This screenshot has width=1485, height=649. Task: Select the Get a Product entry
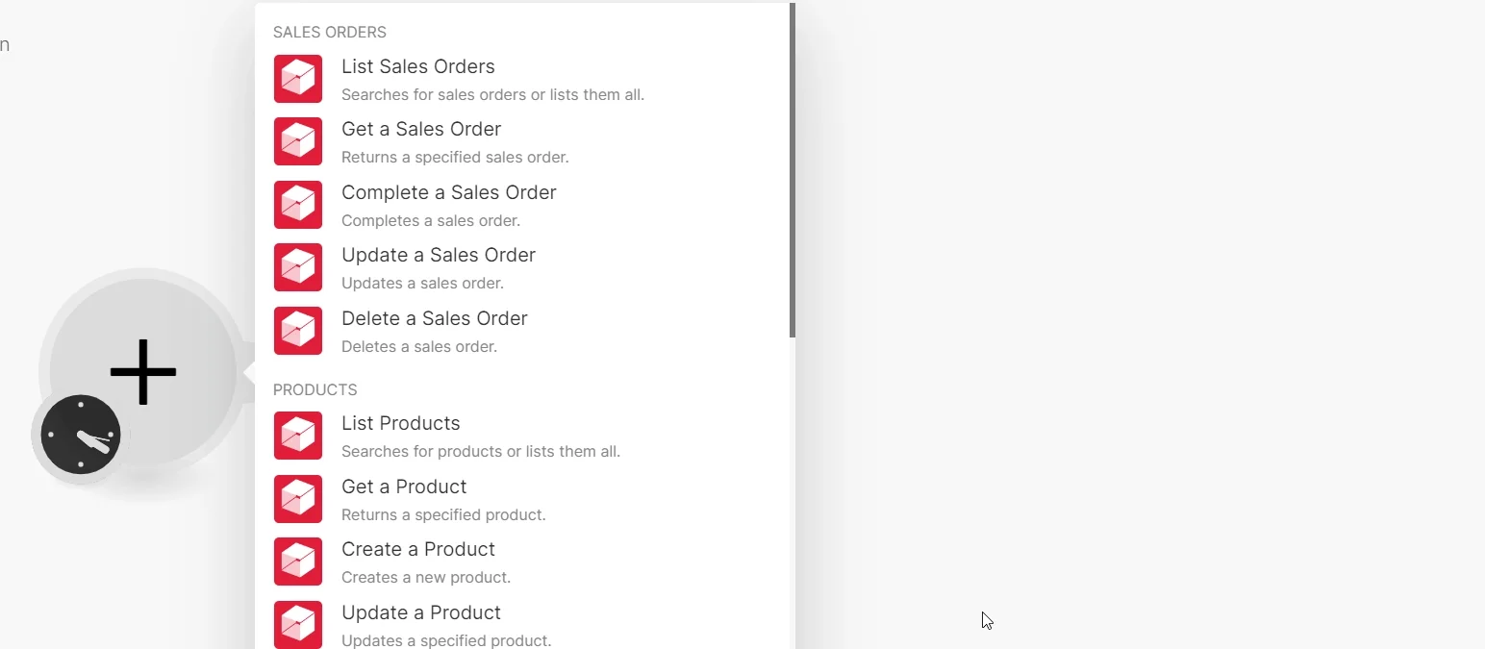(522, 499)
